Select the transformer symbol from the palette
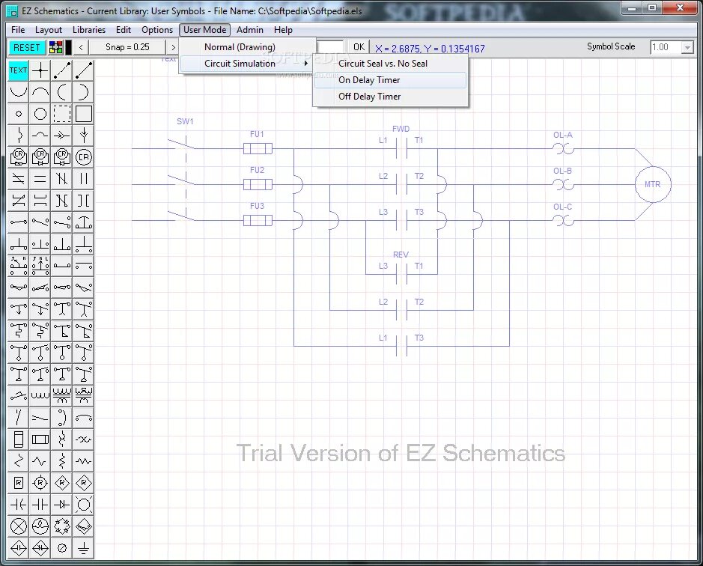The image size is (703, 566). click(x=61, y=393)
